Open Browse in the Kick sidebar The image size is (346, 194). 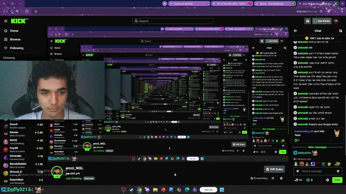pyautogui.click(x=15, y=39)
